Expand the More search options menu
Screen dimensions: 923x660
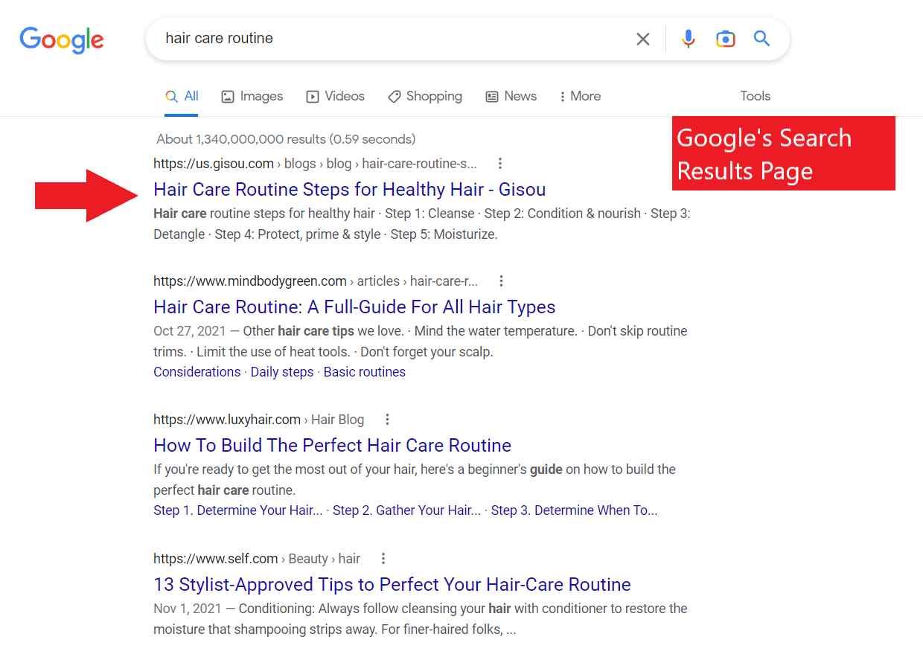pos(580,96)
